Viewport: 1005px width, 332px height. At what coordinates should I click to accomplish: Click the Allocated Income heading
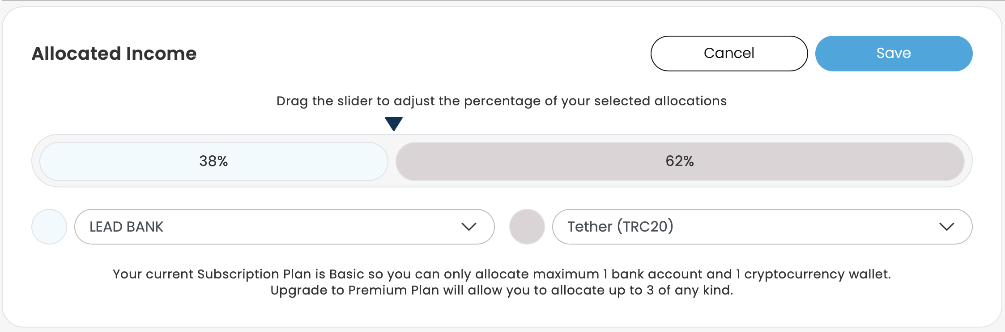[114, 54]
